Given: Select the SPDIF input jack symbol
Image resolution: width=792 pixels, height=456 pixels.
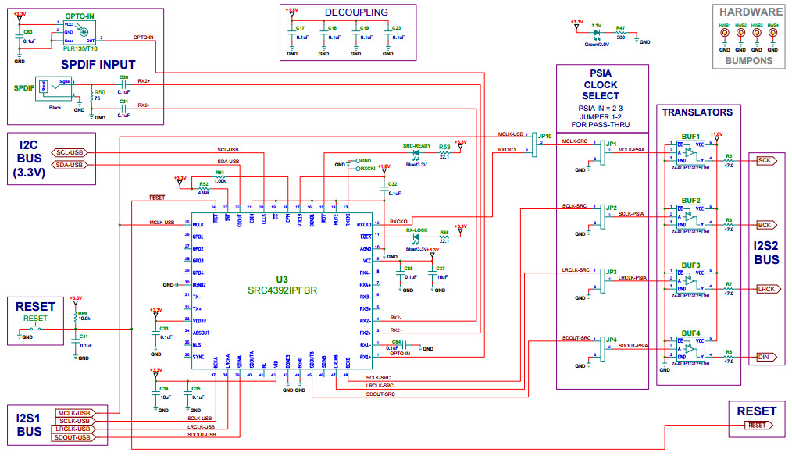Looking at the screenshot, I should click(52, 87).
